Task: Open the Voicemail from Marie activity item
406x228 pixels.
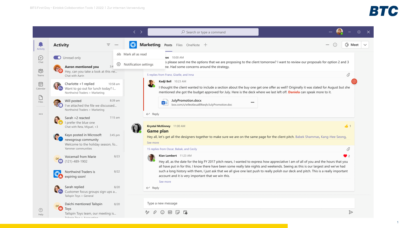Action: click(x=87, y=159)
